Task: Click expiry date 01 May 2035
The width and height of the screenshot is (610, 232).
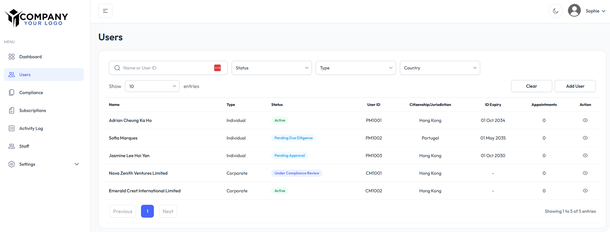Action: coord(493,138)
